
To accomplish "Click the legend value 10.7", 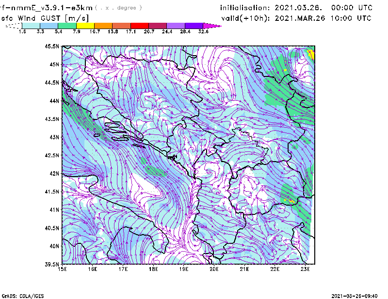I will pyautogui.click(x=95, y=31).
